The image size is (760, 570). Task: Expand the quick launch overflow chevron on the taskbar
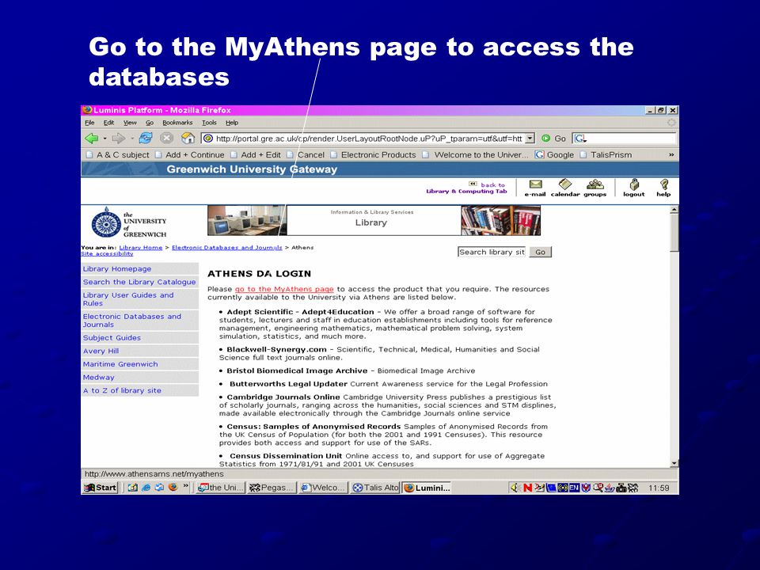[185, 487]
